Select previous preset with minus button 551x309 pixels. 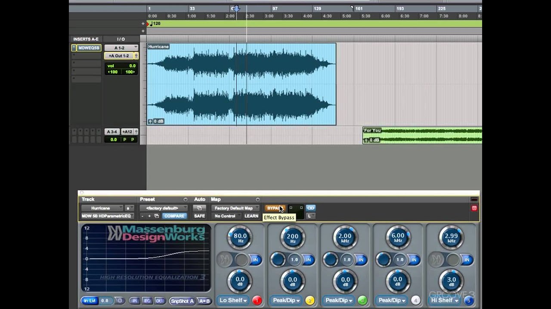pos(142,216)
